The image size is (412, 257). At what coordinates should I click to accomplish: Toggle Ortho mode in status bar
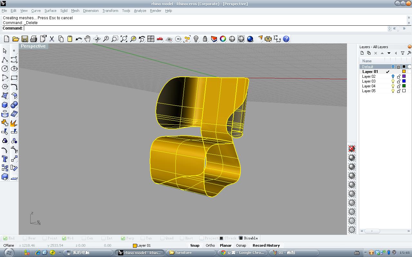pos(210,245)
